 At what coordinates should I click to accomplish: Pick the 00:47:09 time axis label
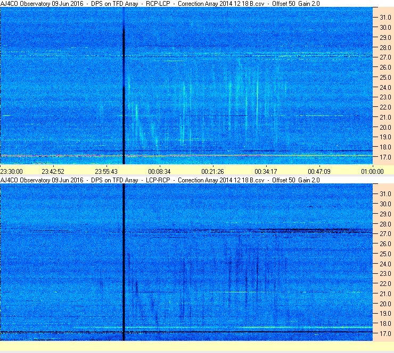(x=319, y=171)
